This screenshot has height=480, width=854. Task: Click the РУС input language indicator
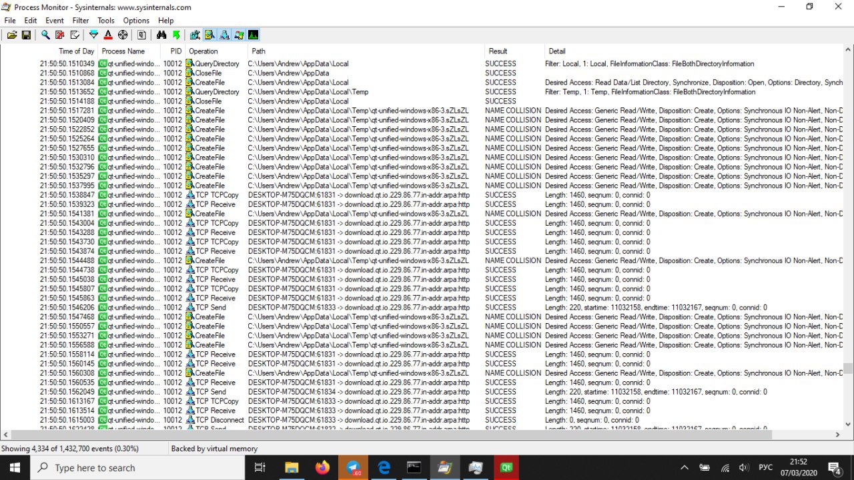pos(766,467)
